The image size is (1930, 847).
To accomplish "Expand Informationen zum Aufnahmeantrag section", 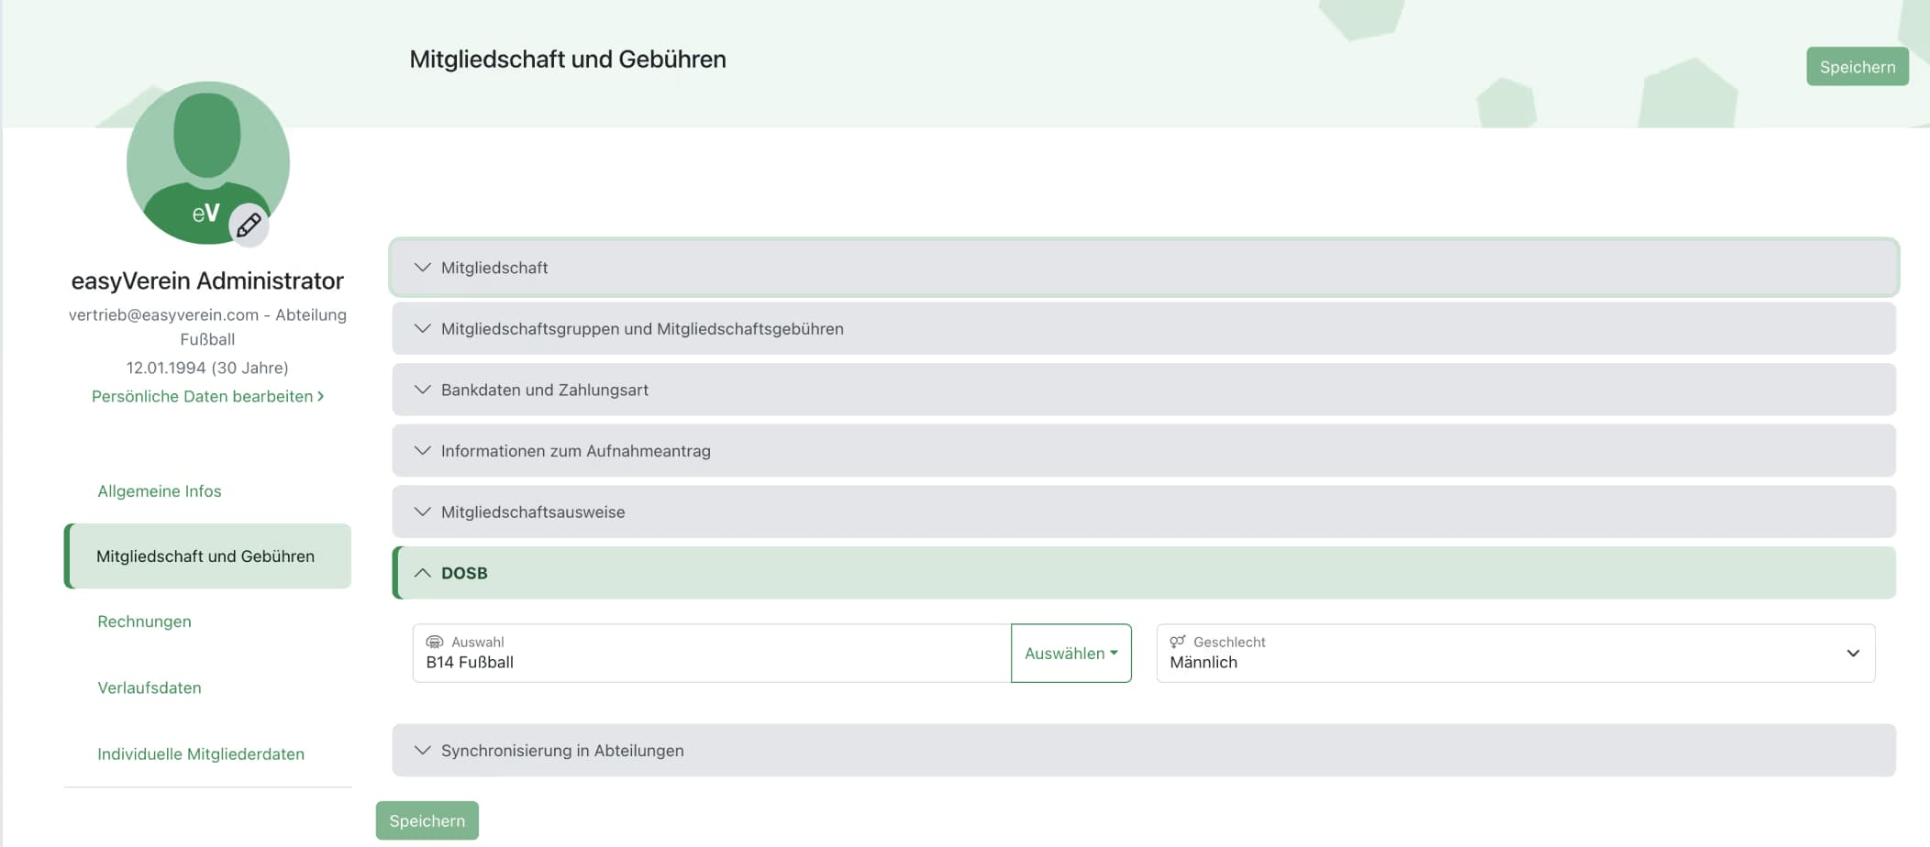I will 1144,451.
